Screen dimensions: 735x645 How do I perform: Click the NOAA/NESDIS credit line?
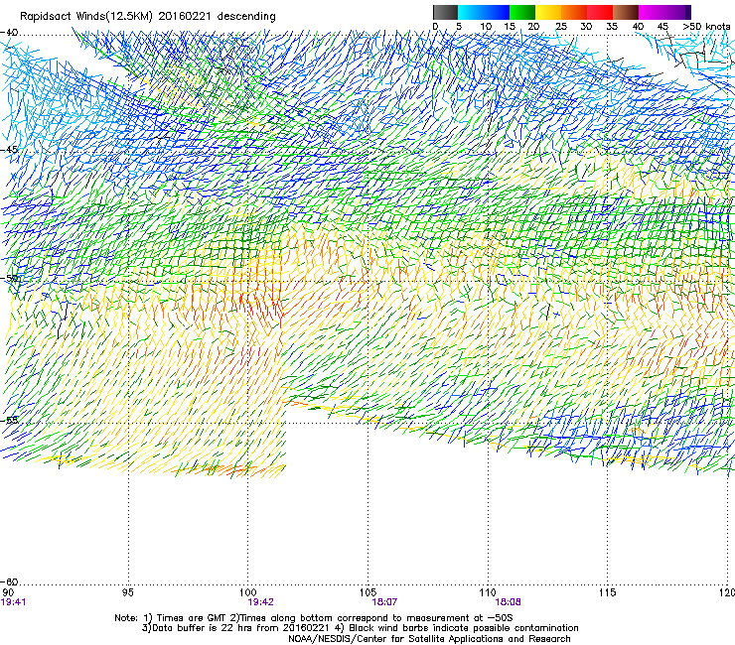(x=429, y=639)
